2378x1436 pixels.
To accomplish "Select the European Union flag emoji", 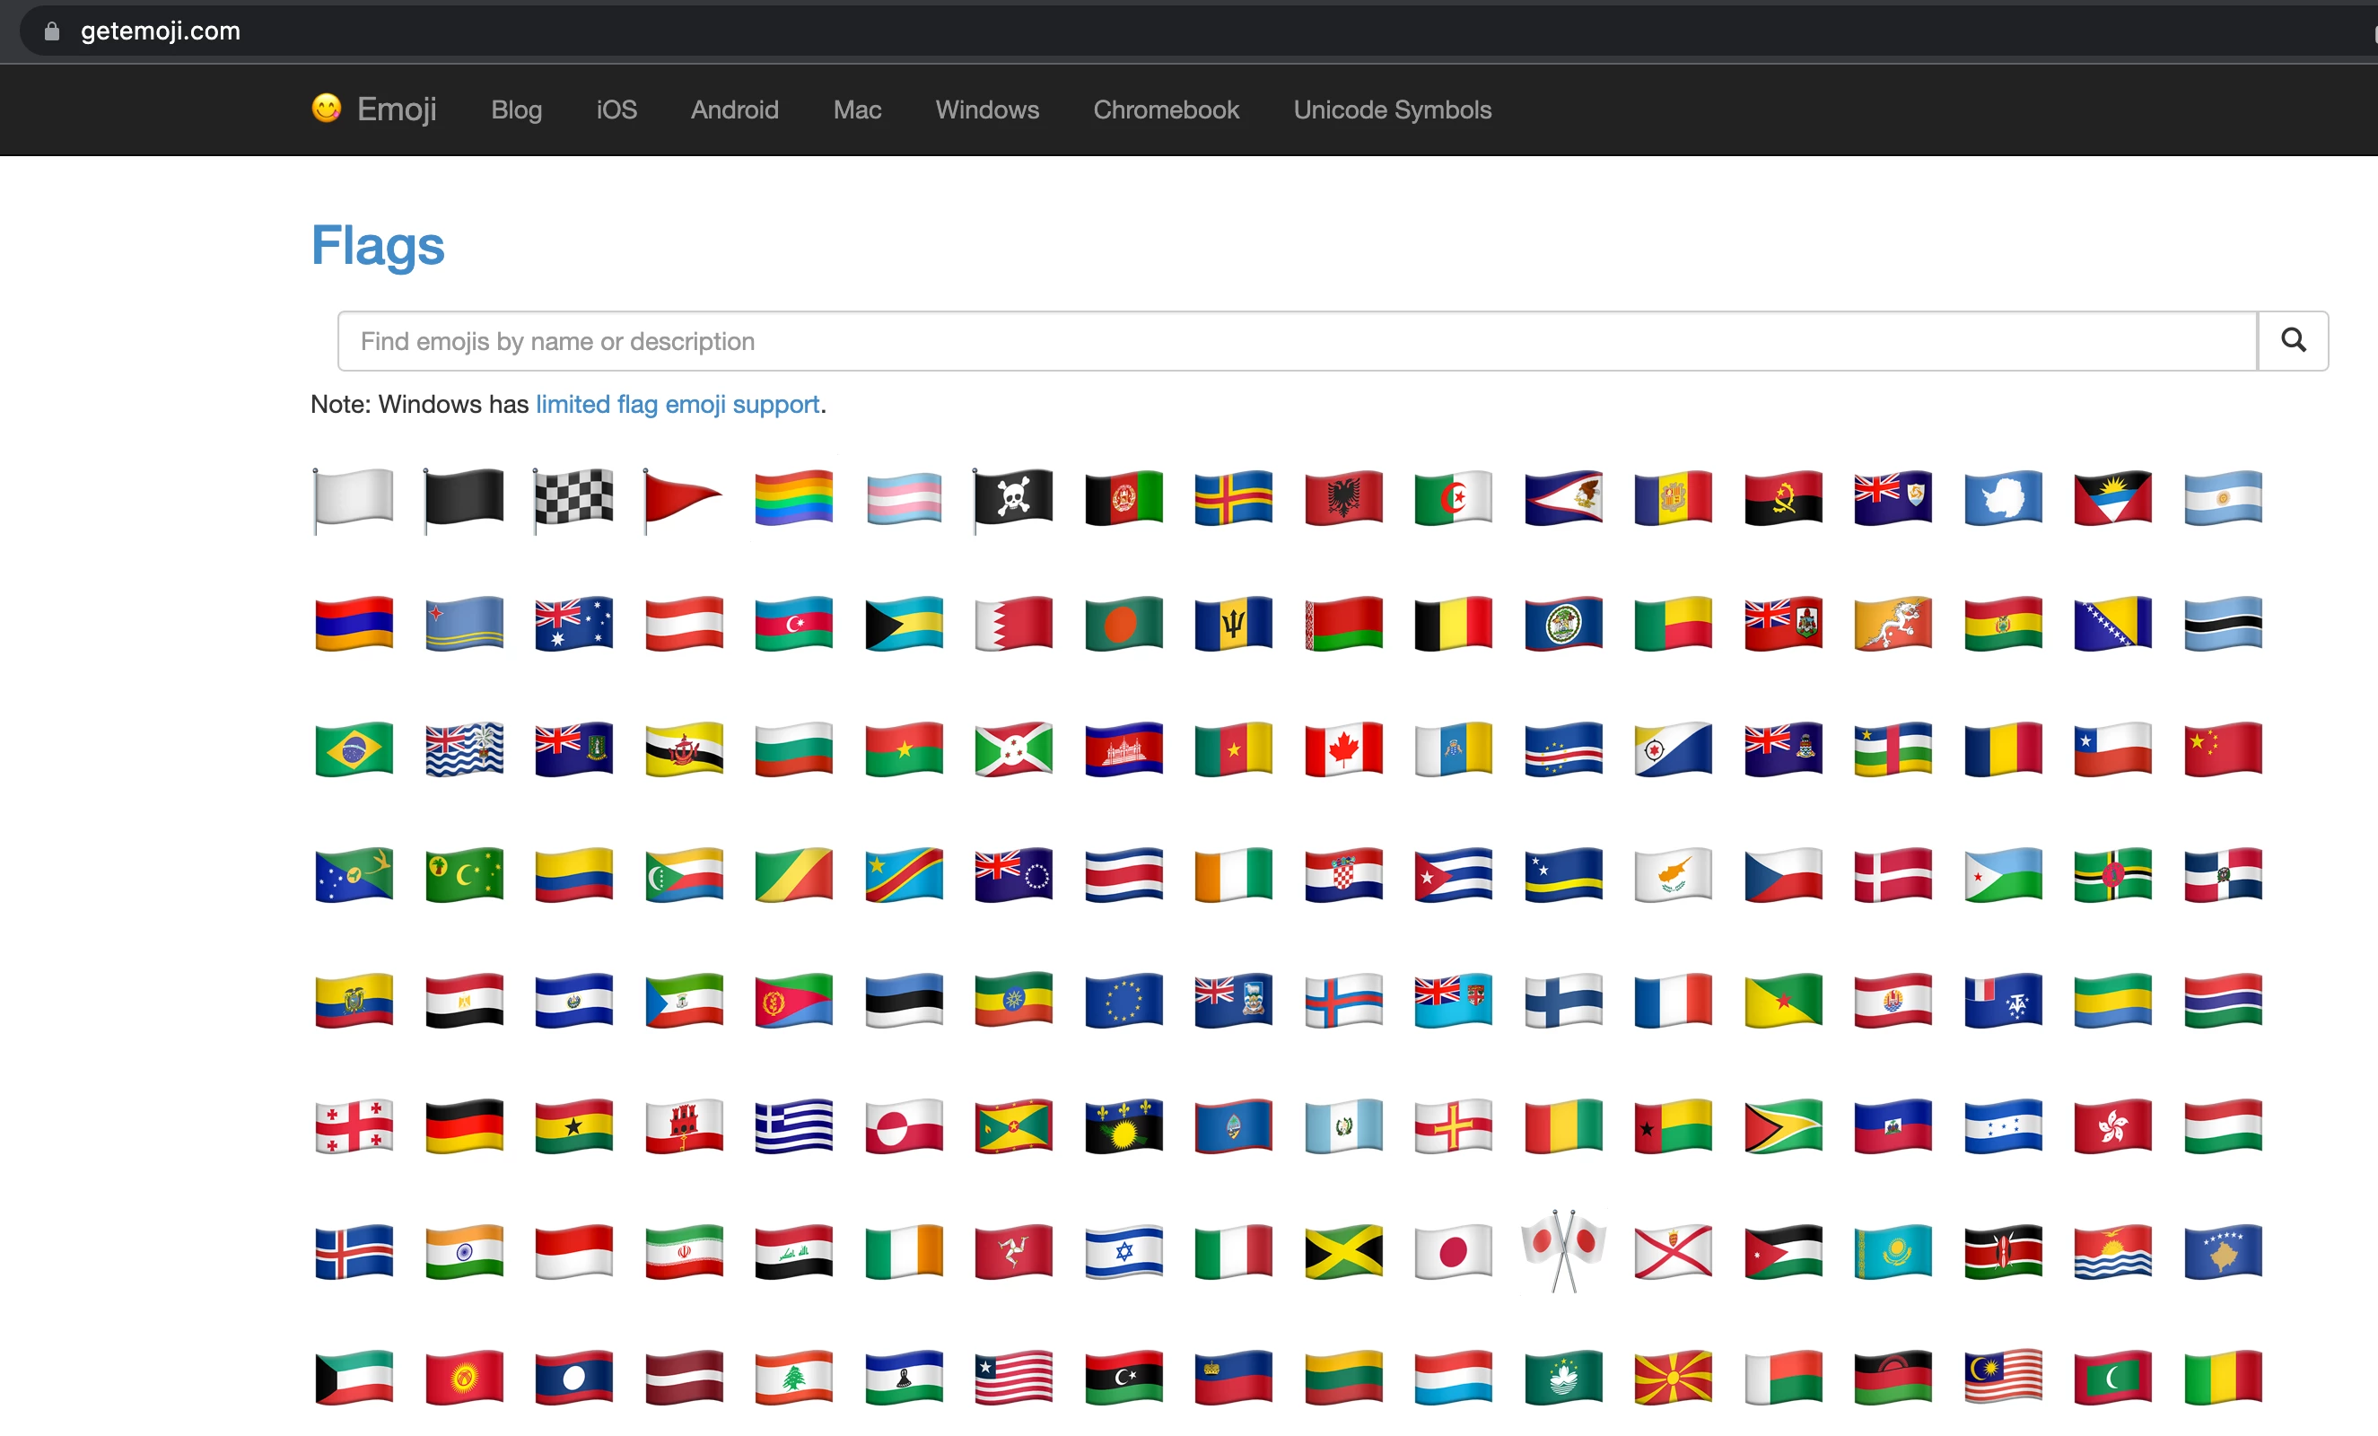I will 1123,1000.
